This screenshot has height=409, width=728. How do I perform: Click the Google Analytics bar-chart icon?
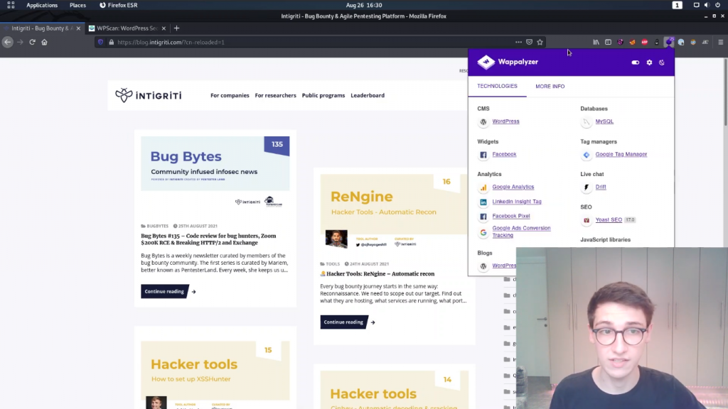tap(483, 187)
